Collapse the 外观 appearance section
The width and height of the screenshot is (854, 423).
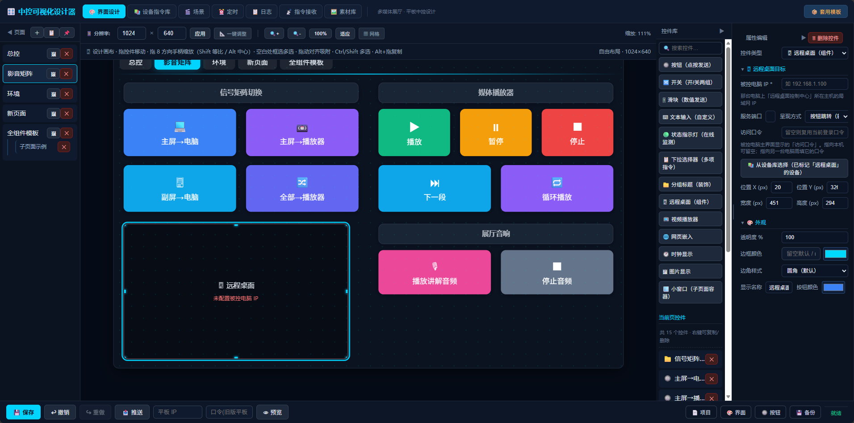[742, 223]
